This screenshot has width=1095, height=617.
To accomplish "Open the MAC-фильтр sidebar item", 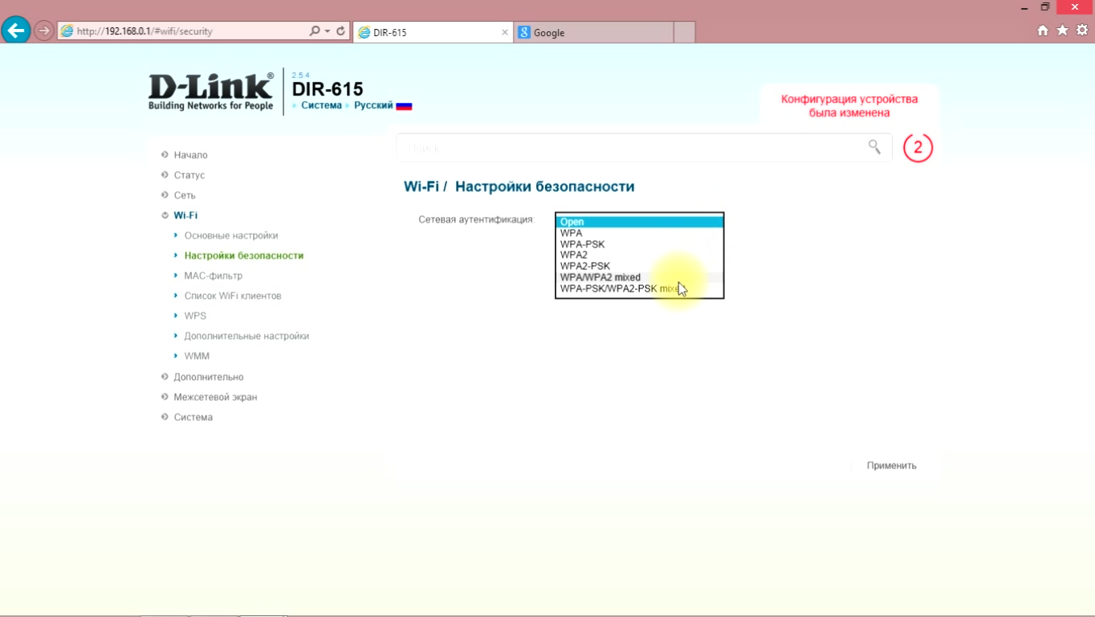I will pos(213,276).
